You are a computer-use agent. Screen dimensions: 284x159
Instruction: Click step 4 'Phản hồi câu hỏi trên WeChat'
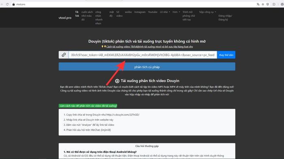coord(87,130)
